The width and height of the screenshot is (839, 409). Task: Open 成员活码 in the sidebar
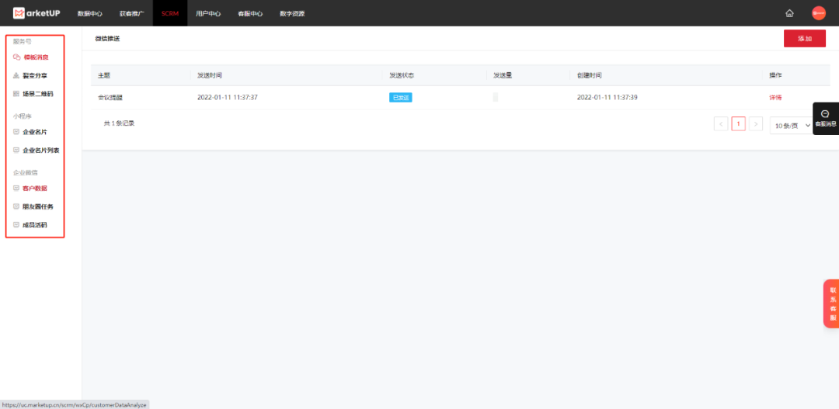[34, 224]
